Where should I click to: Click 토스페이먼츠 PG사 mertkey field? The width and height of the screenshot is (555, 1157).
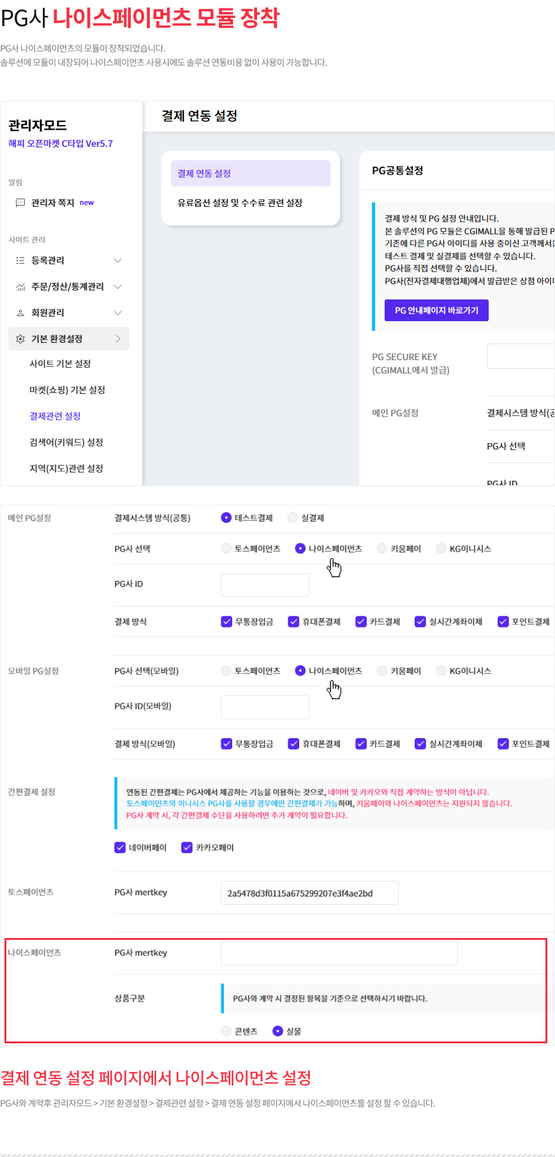pos(309,893)
